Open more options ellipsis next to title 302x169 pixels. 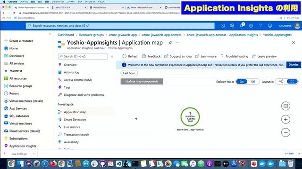(x=178, y=43)
